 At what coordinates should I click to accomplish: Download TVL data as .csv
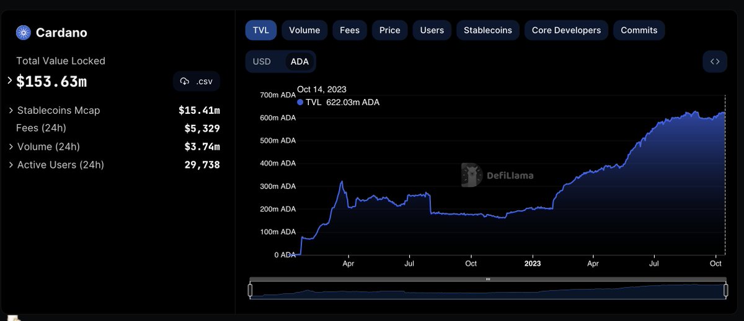click(197, 82)
